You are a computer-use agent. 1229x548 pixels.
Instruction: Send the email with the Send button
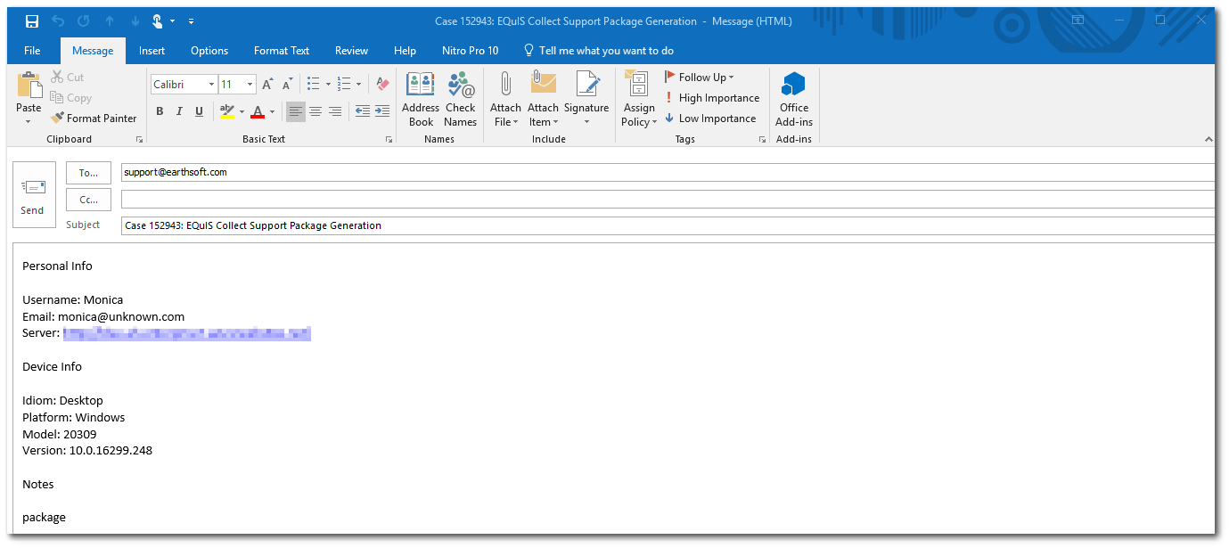point(34,194)
